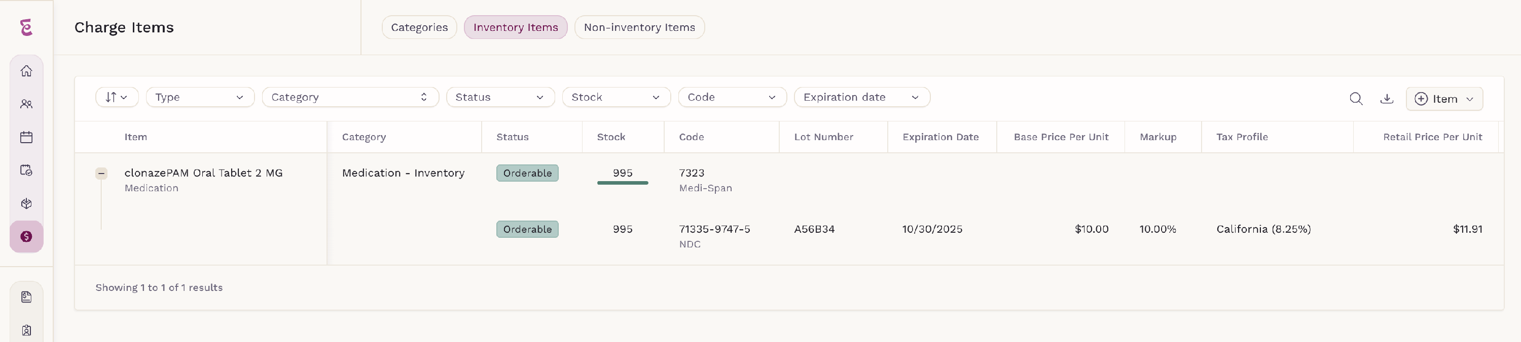Viewport: 1521px width, 342px height.
Task: Click the Showing 1 to 1 results text
Action: tap(159, 288)
